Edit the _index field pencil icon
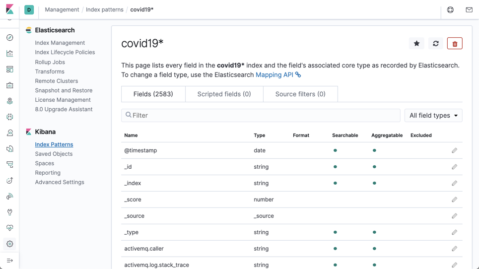Screen dimensions: 479x269 click(455, 183)
